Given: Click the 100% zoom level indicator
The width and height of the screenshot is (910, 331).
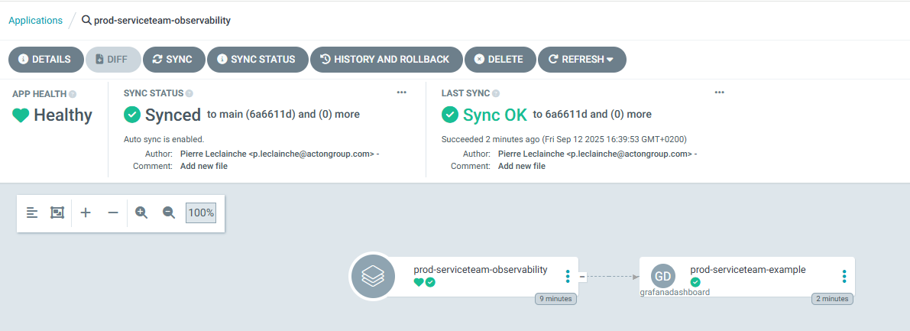Looking at the screenshot, I should coord(201,213).
